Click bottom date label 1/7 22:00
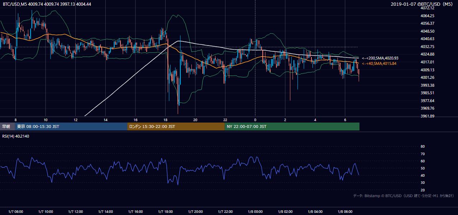This screenshot has width=458, height=215. 225,212
